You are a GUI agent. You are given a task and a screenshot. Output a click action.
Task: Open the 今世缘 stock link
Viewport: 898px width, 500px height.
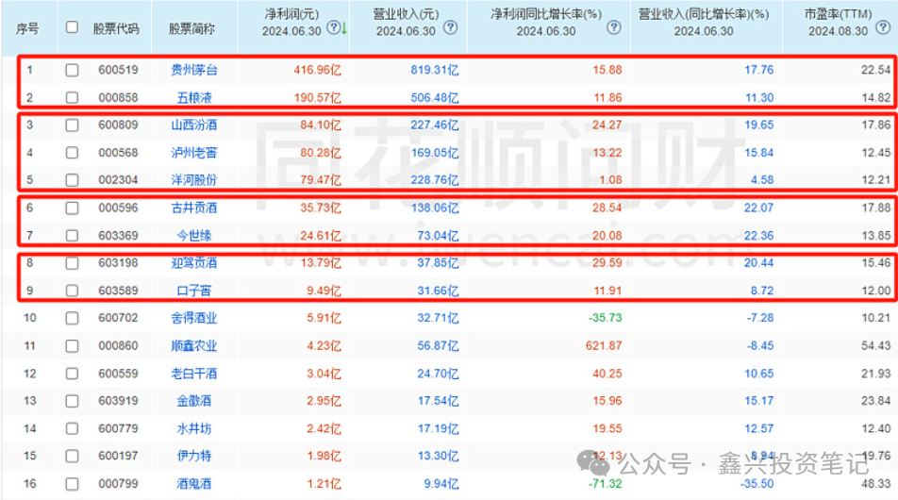pos(194,236)
